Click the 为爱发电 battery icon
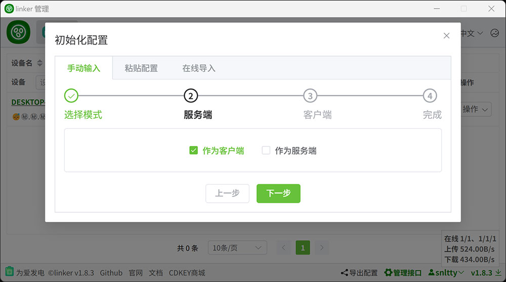Image resolution: width=506 pixels, height=282 pixels. (x=10, y=272)
